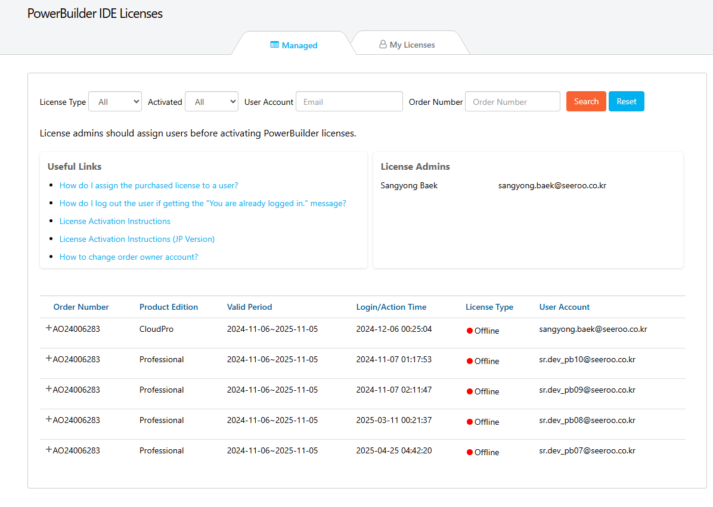The width and height of the screenshot is (713, 507).
Task: Switch to the My Licenses tab
Action: click(411, 45)
